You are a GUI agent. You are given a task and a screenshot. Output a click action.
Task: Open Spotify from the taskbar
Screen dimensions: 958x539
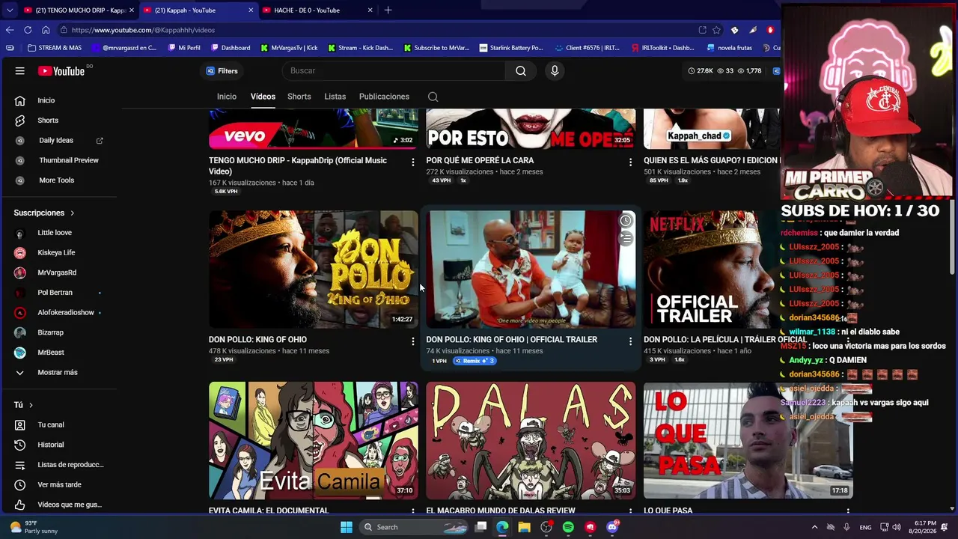568,527
